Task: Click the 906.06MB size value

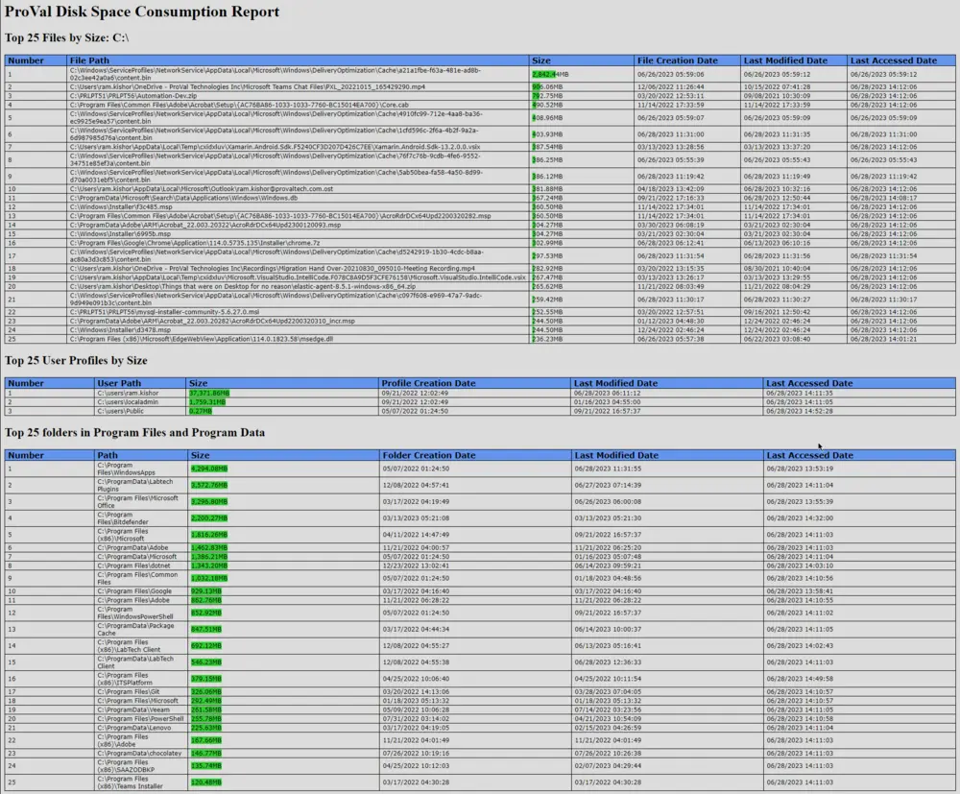Action: (x=547, y=87)
